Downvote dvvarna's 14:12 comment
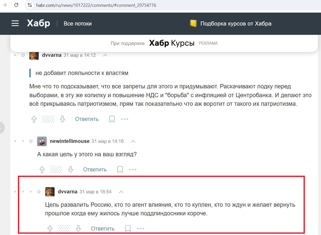 point(63,119)
